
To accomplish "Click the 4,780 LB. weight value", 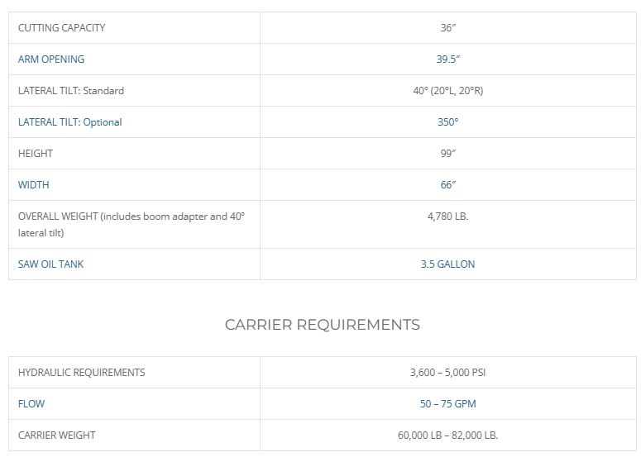I will click(x=447, y=217).
